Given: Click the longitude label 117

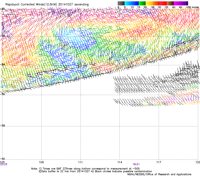Looking at the screenshot, I should [x=159, y=162].
